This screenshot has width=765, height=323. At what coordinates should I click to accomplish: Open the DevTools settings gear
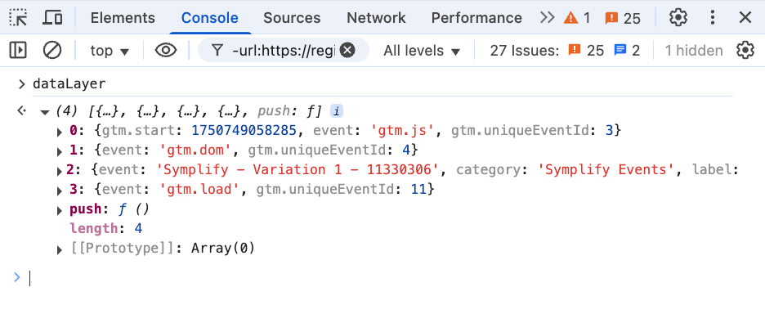[678, 18]
